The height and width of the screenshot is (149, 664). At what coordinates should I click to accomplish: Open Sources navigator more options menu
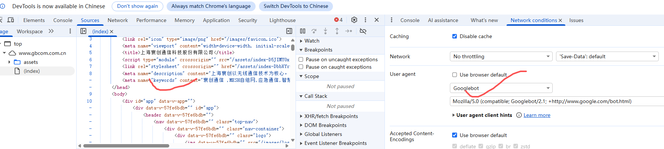(70, 31)
